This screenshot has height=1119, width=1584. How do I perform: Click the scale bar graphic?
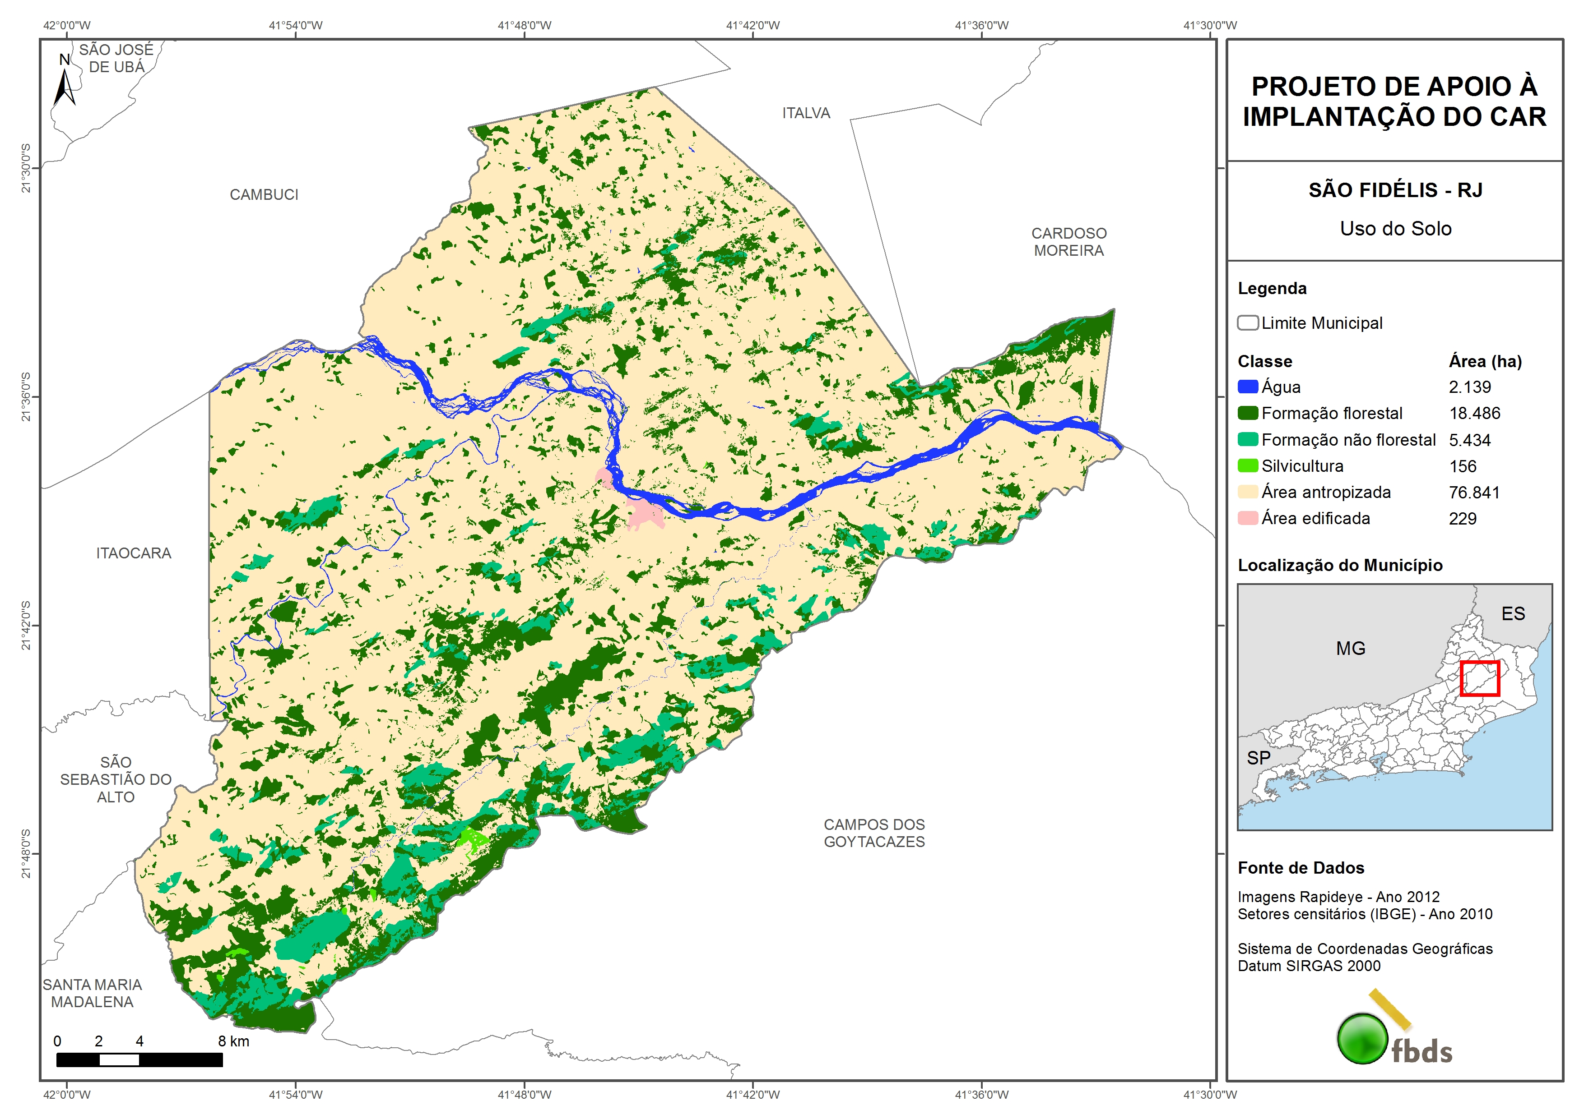click(x=139, y=1060)
